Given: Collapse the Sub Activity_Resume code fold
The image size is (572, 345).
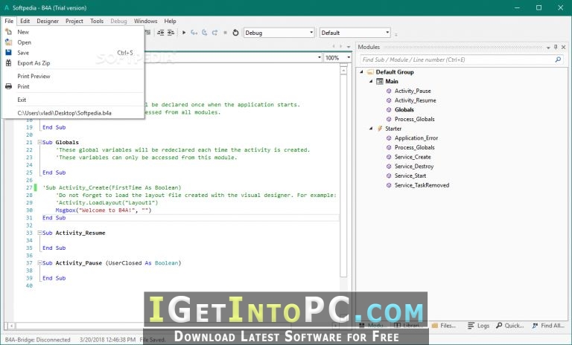Looking at the screenshot, I should click(x=39, y=233).
